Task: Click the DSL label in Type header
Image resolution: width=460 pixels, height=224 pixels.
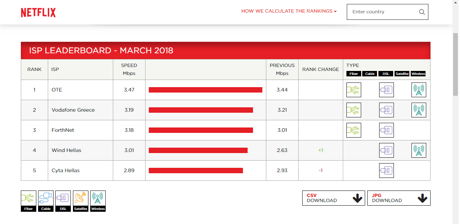Action: click(386, 74)
